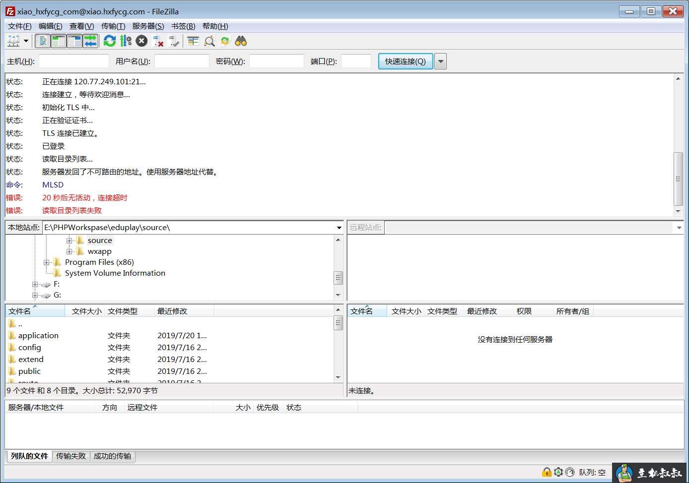Click 快速连接 quick connect button

pyautogui.click(x=406, y=61)
